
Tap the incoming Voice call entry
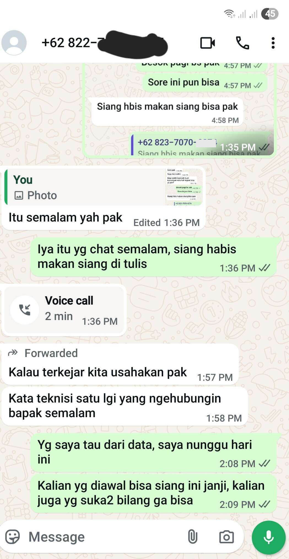coord(64,310)
